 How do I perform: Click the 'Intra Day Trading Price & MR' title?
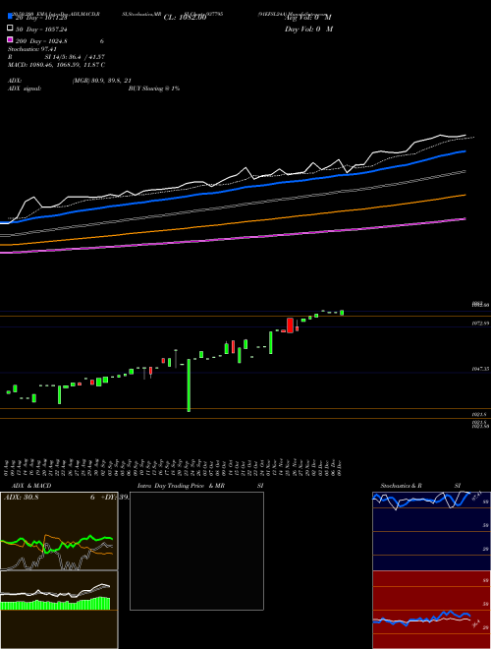[x=181, y=486]
